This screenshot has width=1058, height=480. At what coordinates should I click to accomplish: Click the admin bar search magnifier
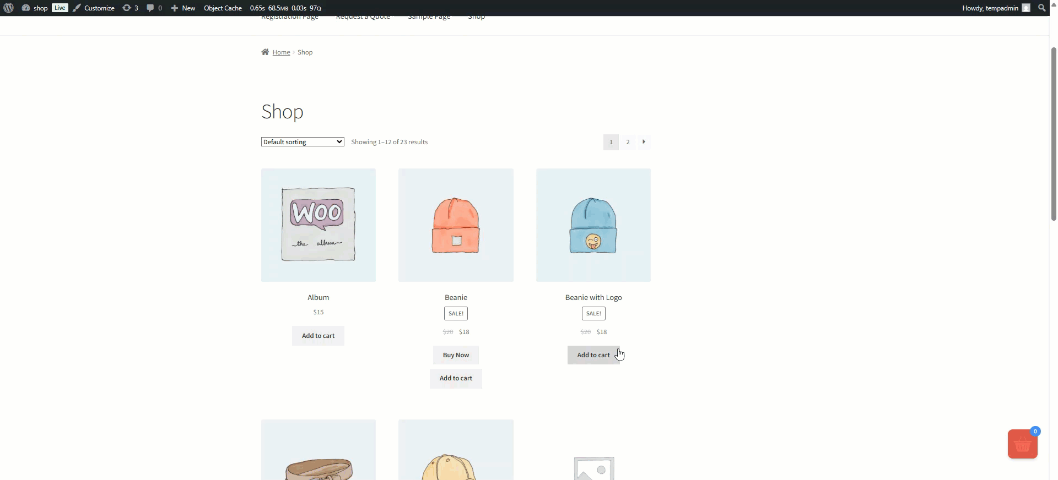pyautogui.click(x=1041, y=8)
